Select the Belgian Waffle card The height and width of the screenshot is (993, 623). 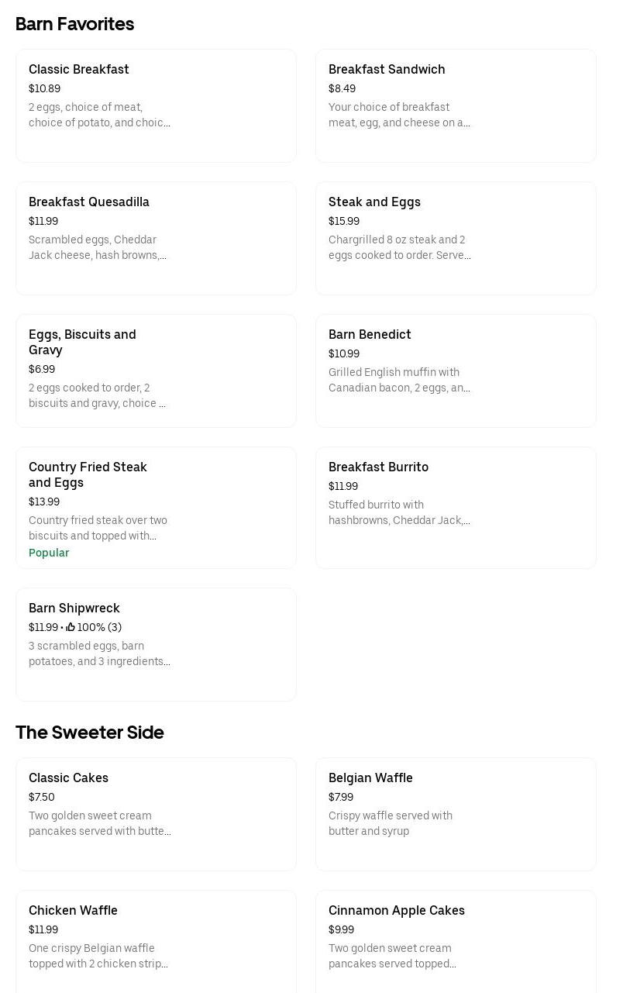(x=455, y=814)
